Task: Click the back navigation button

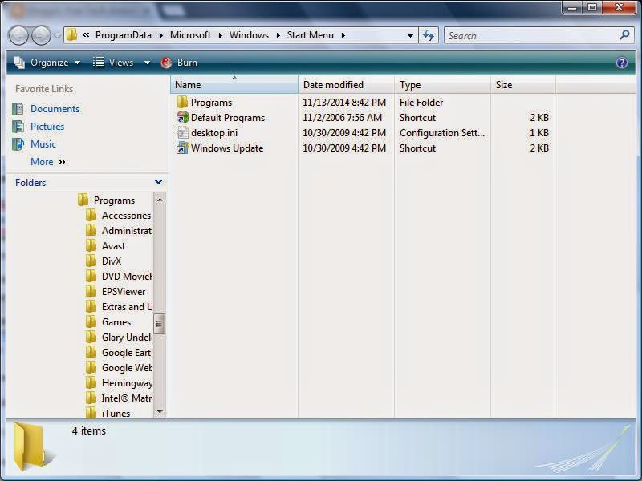Action: click(17, 35)
